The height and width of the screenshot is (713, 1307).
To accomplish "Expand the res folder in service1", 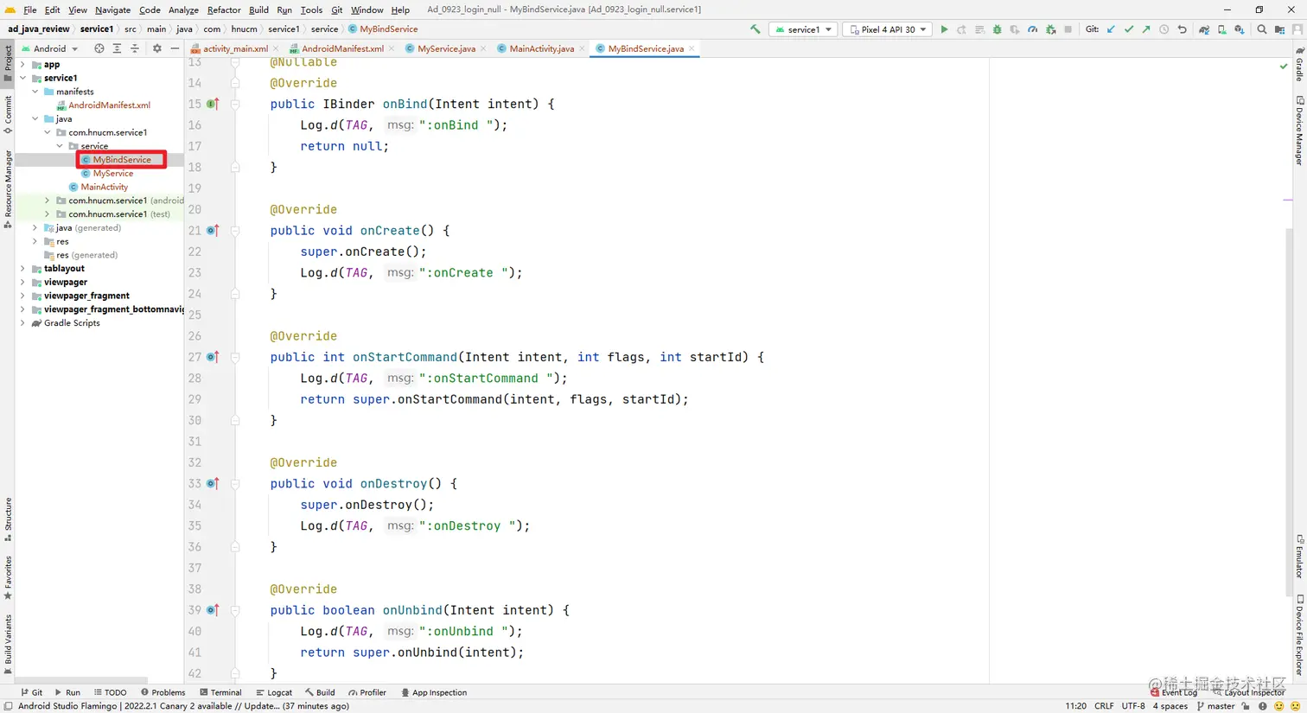I will tap(35, 242).
